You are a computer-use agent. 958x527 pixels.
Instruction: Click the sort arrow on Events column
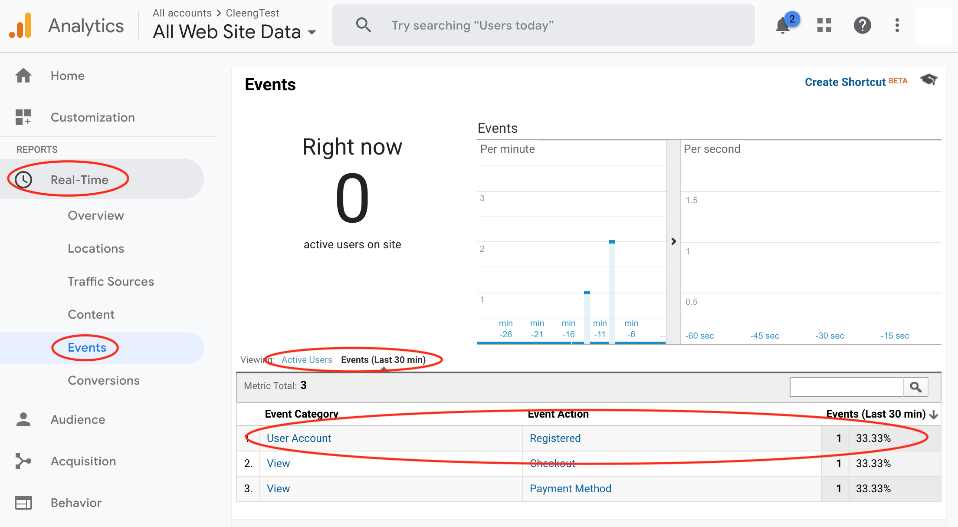click(934, 415)
